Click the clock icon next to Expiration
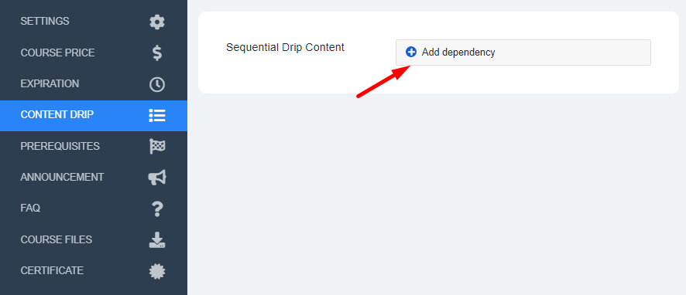686x295 pixels. coord(157,84)
